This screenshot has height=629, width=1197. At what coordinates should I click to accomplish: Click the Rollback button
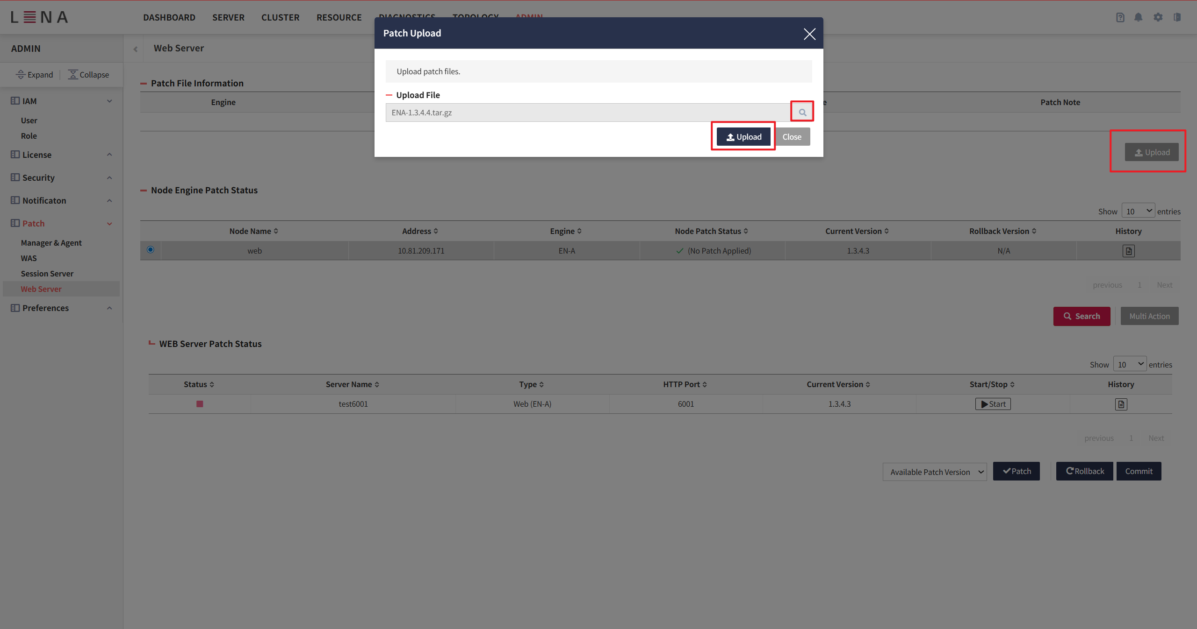pyautogui.click(x=1085, y=471)
